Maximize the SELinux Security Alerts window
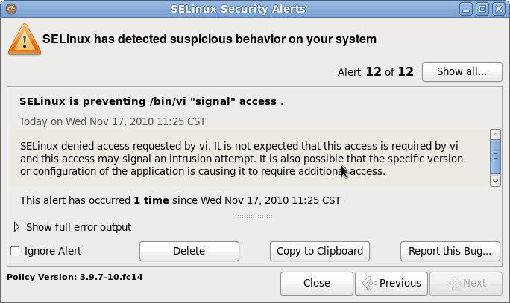The image size is (510, 303). [482, 9]
